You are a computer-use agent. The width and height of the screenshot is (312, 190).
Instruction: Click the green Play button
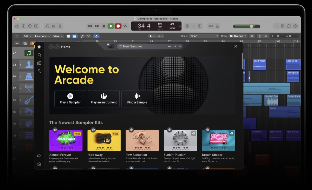click(111, 26)
